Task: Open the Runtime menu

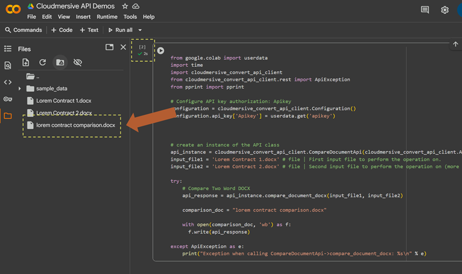Action: pos(107,17)
